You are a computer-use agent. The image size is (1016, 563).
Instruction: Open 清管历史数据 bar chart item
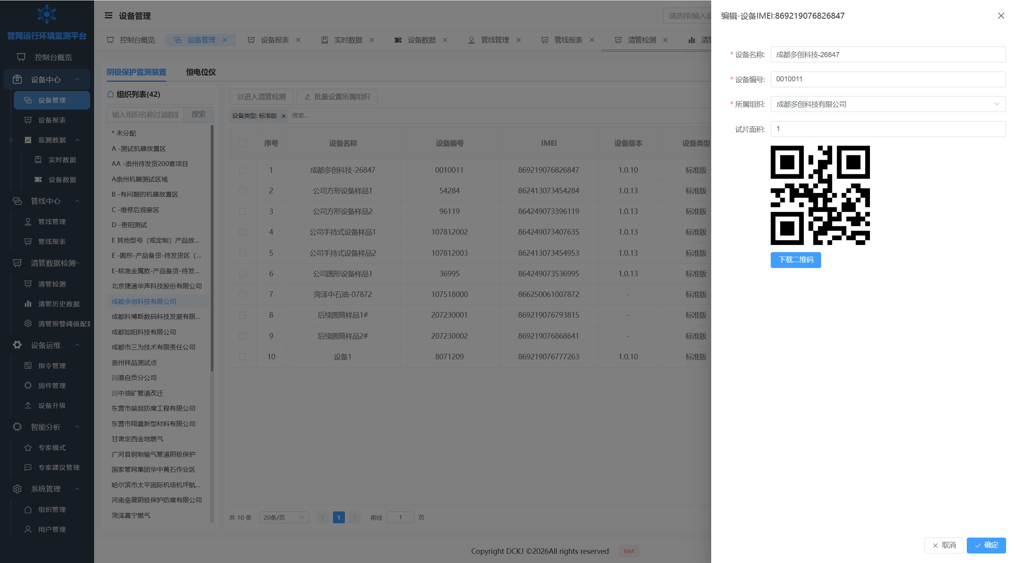tap(53, 304)
